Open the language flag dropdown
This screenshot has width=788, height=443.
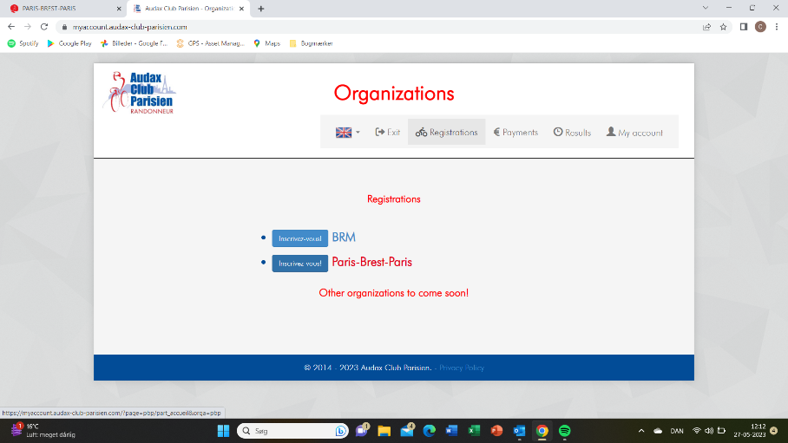point(347,132)
